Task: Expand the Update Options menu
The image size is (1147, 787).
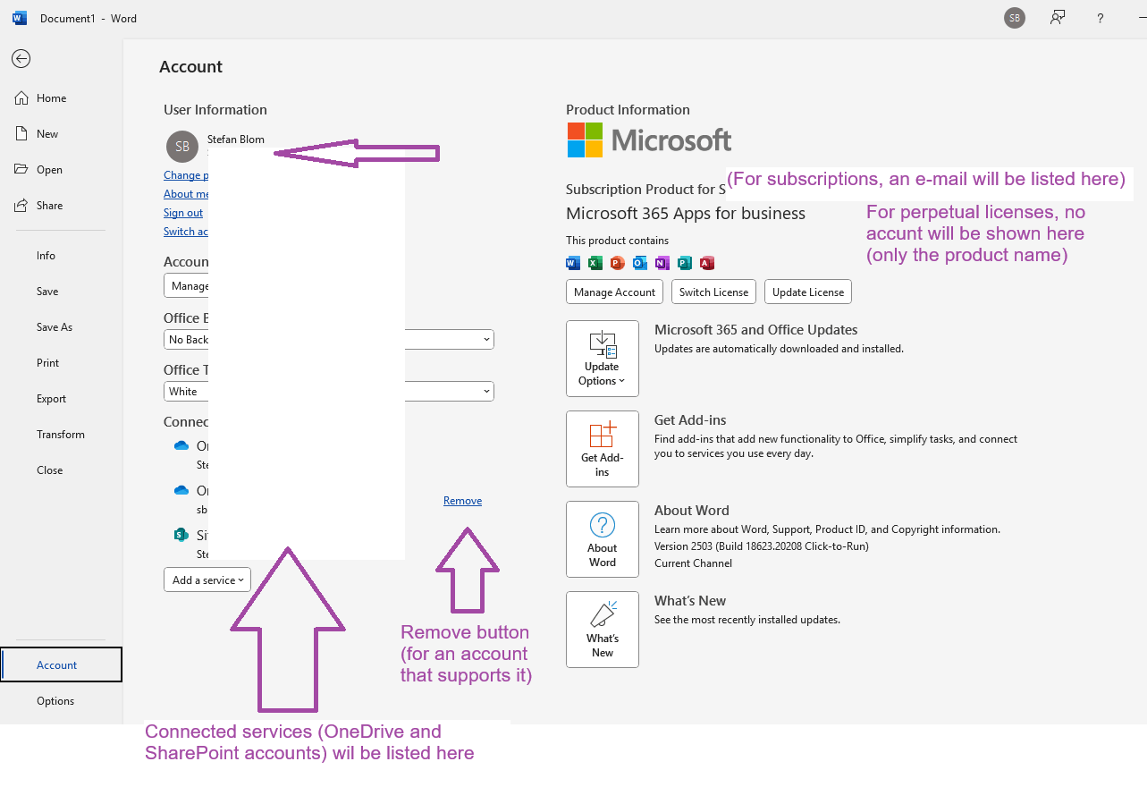Action: tap(603, 359)
